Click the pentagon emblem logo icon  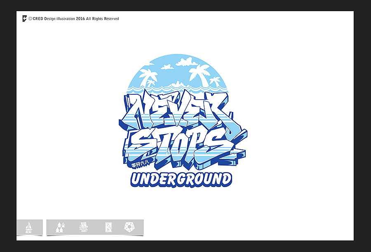130,227
